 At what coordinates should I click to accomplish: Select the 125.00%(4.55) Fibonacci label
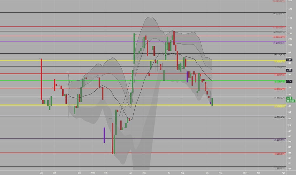[279, 140]
